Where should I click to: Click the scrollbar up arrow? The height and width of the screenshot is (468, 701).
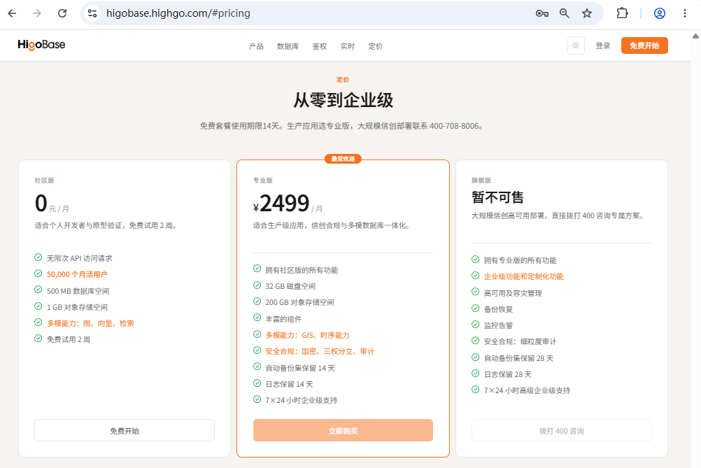pyautogui.click(x=695, y=36)
